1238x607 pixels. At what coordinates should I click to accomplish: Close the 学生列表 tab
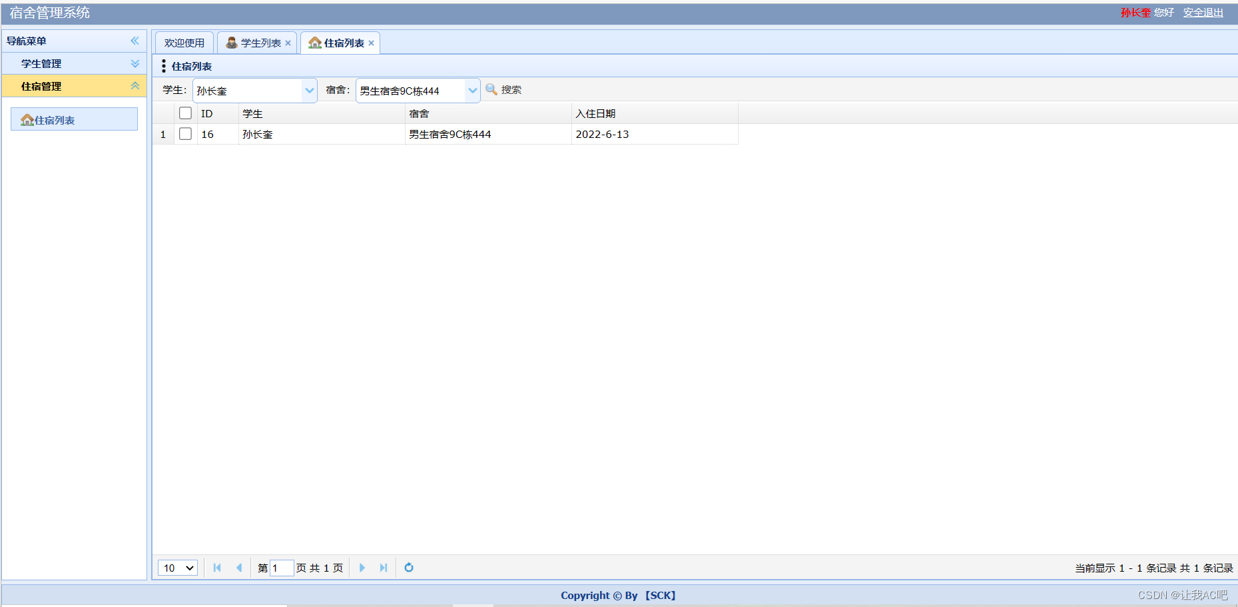pos(288,43)
